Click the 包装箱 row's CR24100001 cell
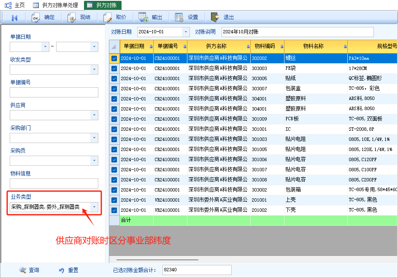Viewport: 398px width, 278px height. tap(170, 190)
